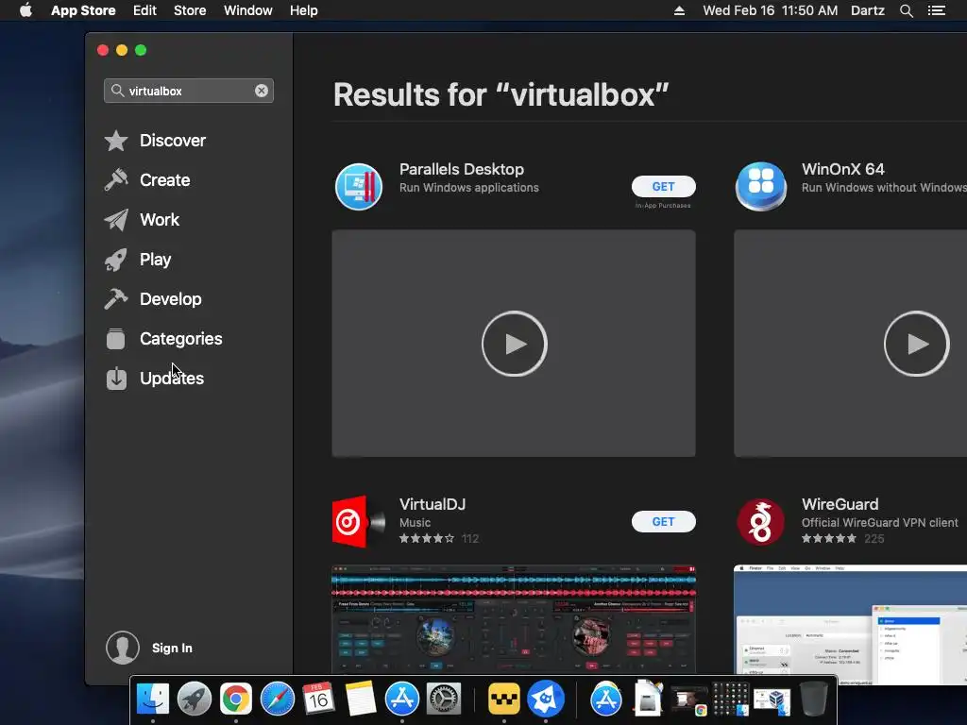Click WireGuard star rating
The width and height of the screenshot is (967, 725).
coord(829,539)
